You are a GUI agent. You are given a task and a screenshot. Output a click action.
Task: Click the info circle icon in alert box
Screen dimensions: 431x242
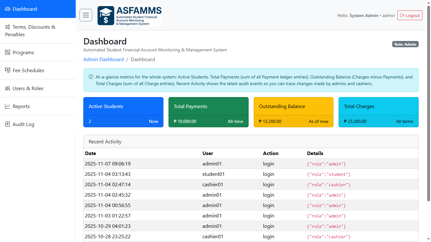[91, 77]
